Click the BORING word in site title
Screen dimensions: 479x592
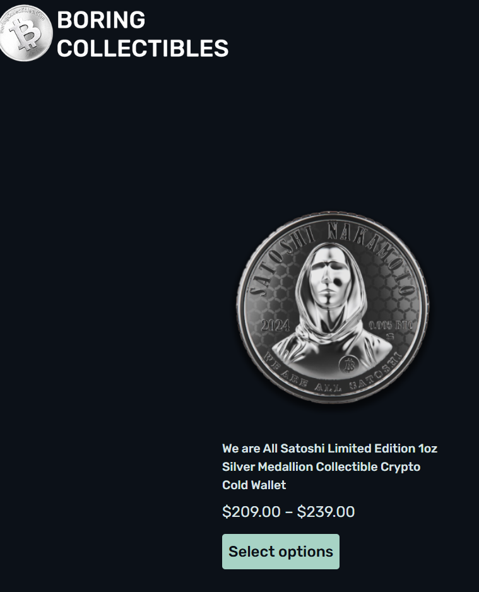[x=101, y=20]
